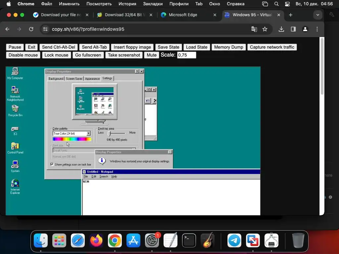
Task: Click the Load State button
Action: [x=197, y=47]
